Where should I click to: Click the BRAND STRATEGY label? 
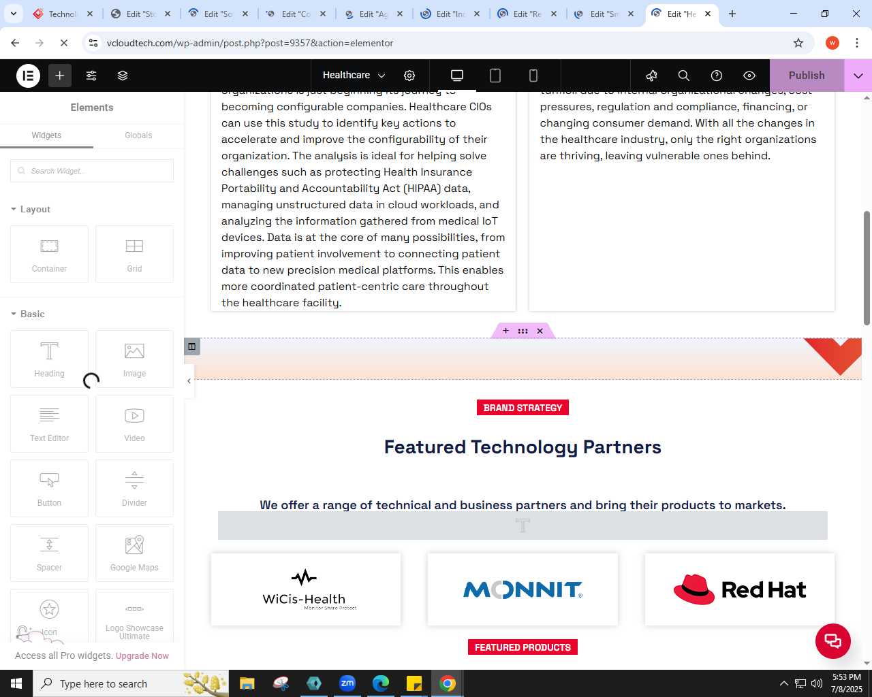(x=523, y=408)
